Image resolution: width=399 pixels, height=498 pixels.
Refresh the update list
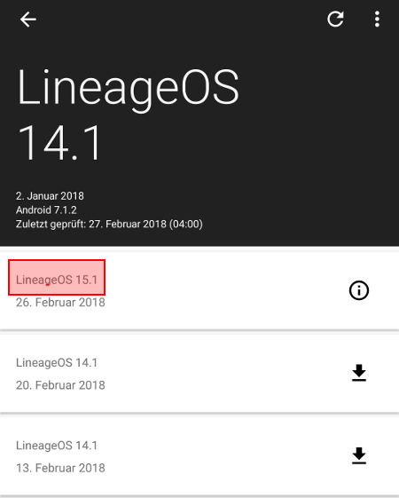click(x=335, y=19)
